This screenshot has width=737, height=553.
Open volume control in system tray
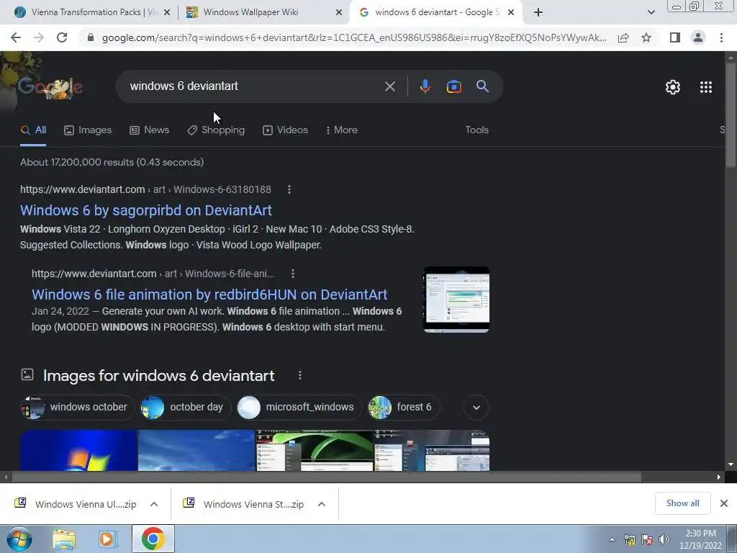[x=664, y=539]
